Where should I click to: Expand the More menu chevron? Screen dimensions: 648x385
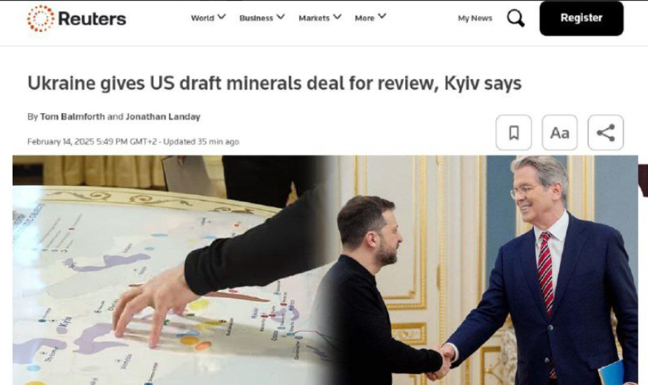click(382, 16)
